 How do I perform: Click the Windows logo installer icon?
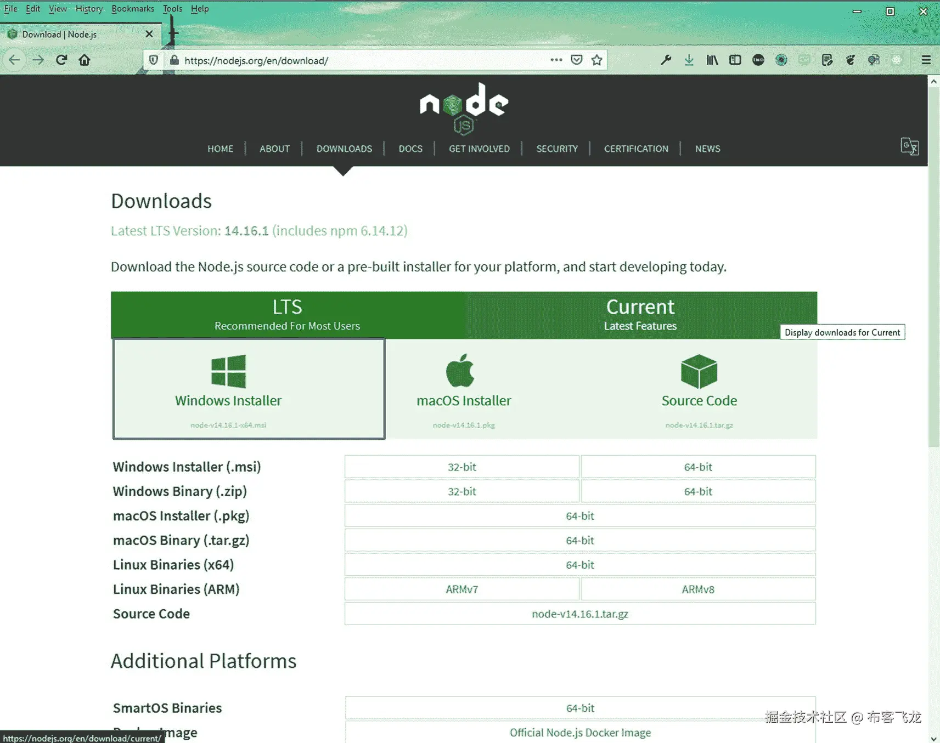228,371
